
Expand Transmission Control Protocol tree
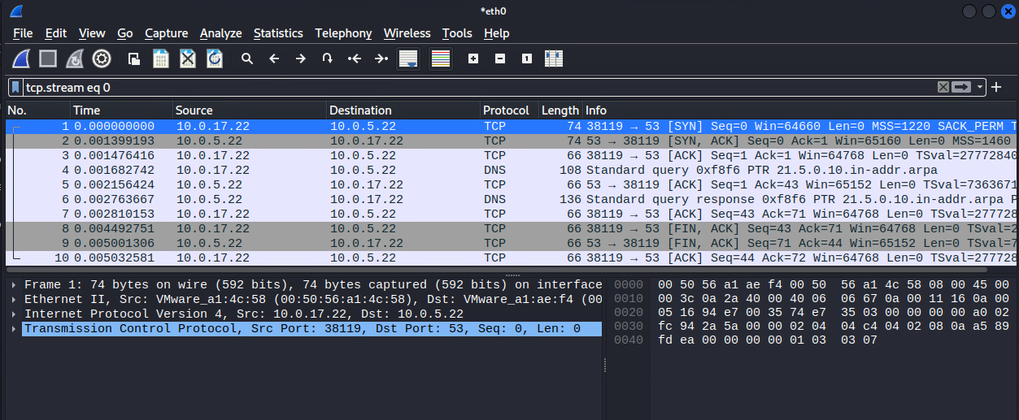click(x=15, y=329)
